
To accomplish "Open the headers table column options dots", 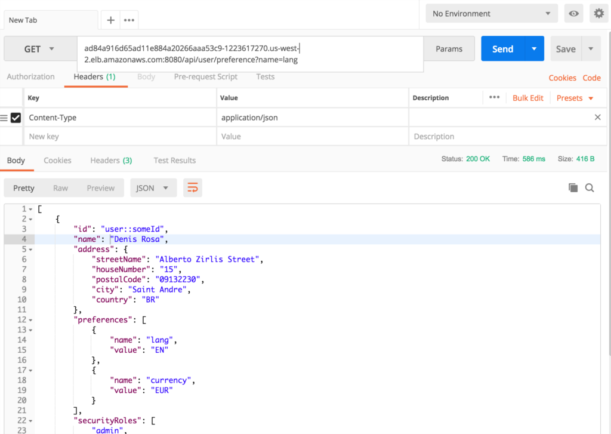I will point(494,97).
